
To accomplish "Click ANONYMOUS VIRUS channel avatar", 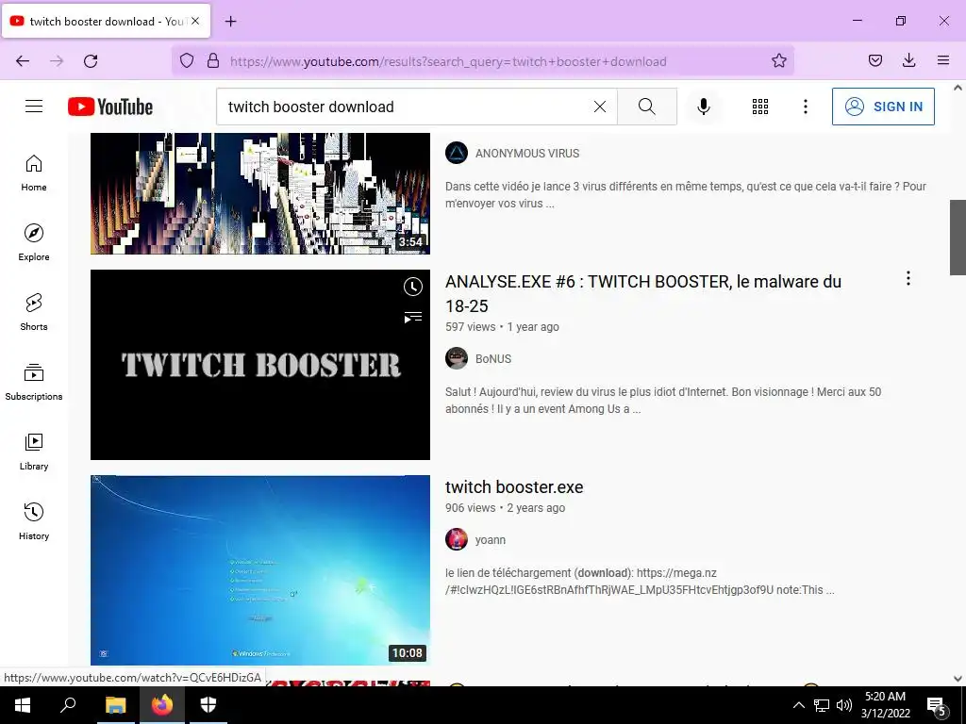I will pos(457,153).
